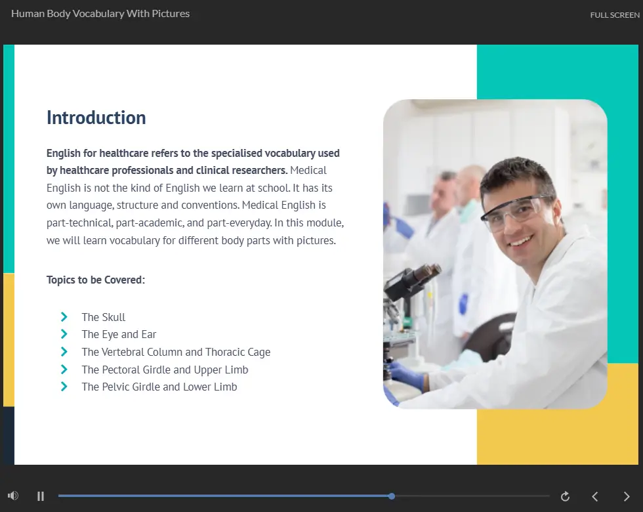Pause the slide playback
643x512 pixels.
coord(41,496)
